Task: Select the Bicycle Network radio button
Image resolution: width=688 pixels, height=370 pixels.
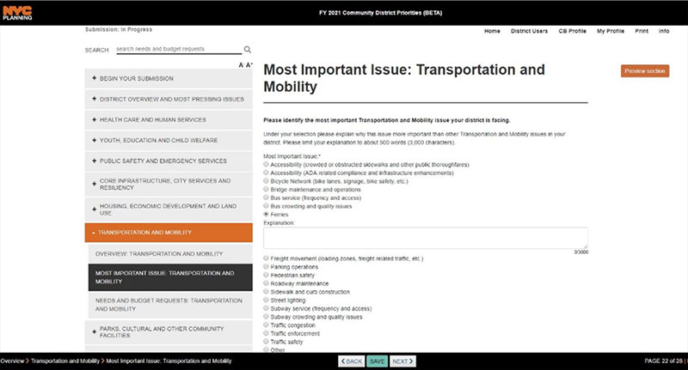Action: (267, 182)
